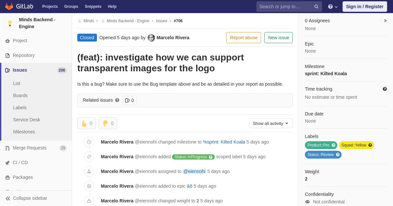Click the Packages icon
Screen dimensions: 393x206
coord(8,178)
